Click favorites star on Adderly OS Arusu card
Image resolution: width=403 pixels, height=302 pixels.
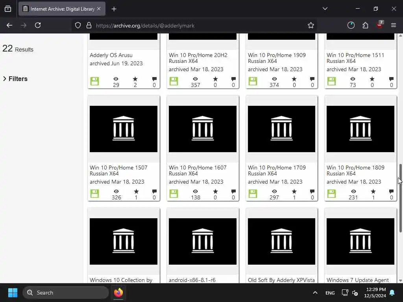coord(135,79)
